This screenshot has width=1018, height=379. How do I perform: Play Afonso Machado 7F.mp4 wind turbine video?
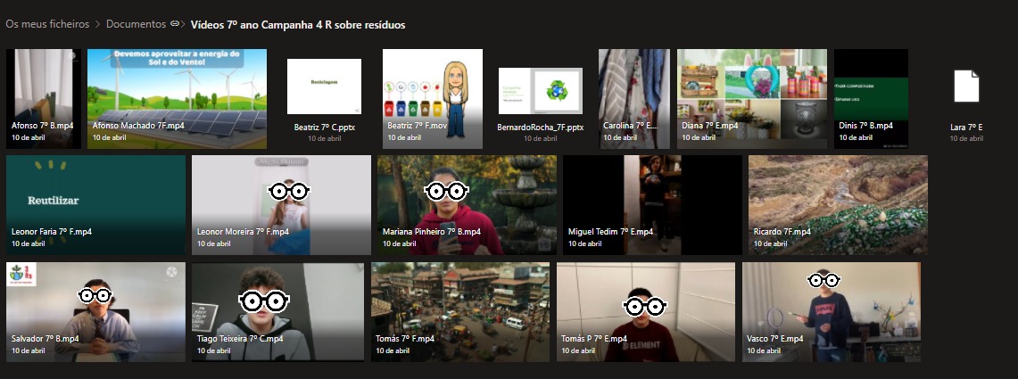click(177, 98)
